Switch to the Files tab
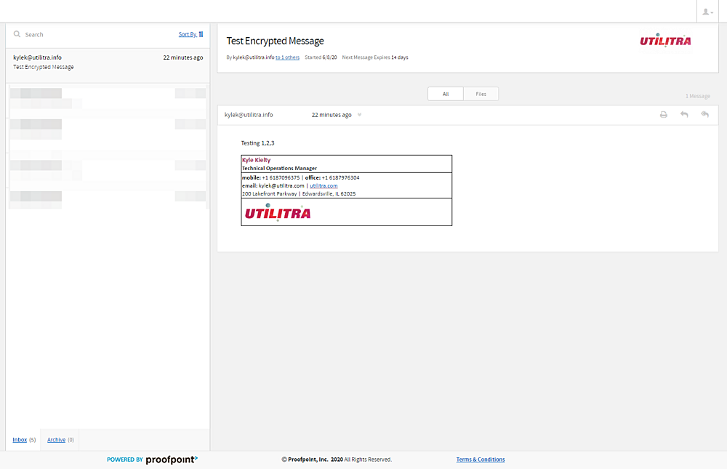The image size is (727, 469). (x=481, y=94)
